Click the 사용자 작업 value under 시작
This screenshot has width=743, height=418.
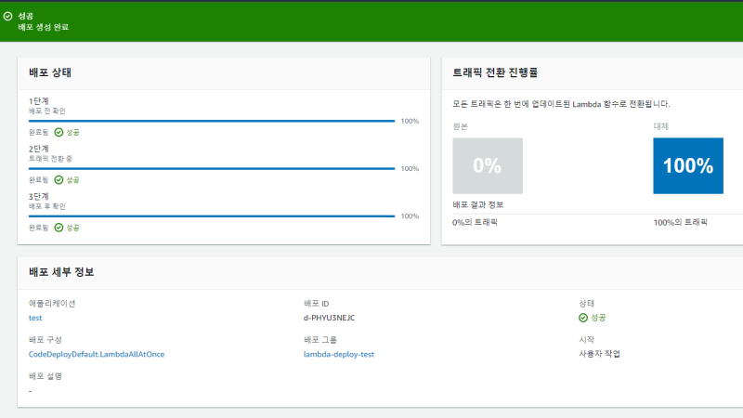point(599,354)
